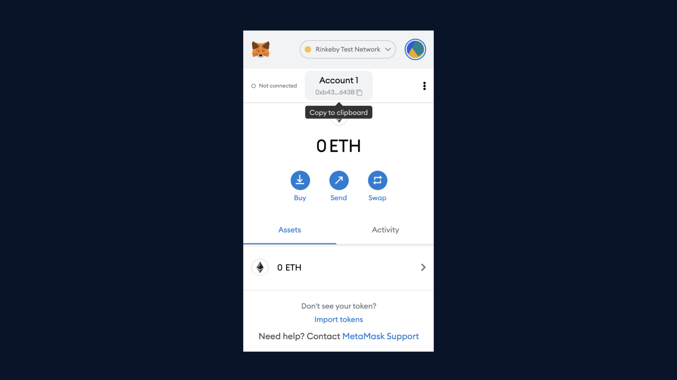Click the Send icon to transfer ETH

(338, 180)
